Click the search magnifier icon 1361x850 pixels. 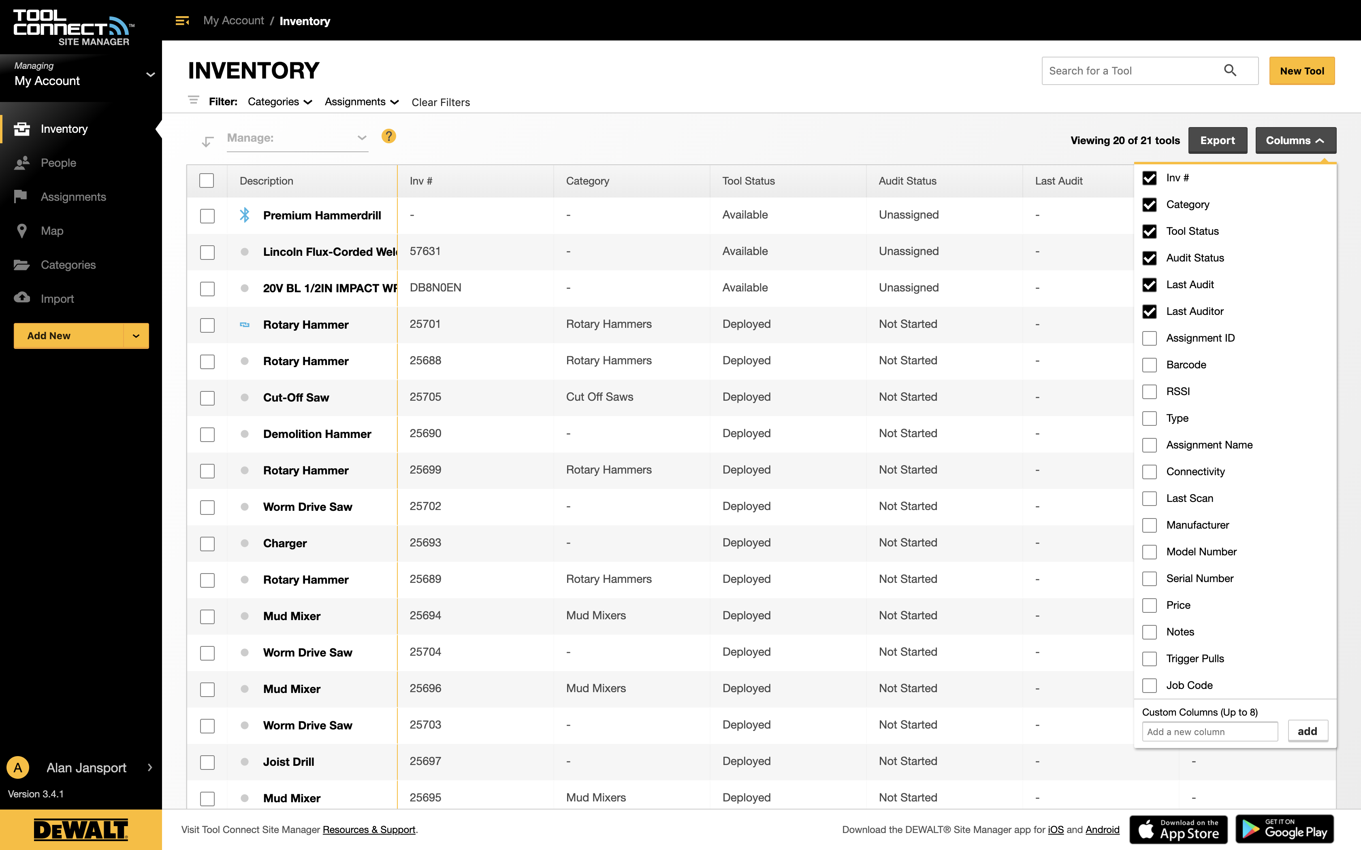pyautogui.click(x=1230, y=70)
